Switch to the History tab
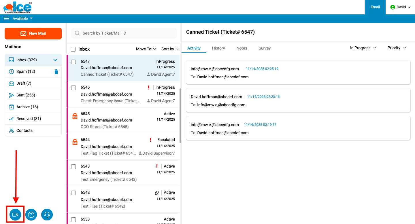The width and height of the screenshot is (415, 224). pos(218,48)
